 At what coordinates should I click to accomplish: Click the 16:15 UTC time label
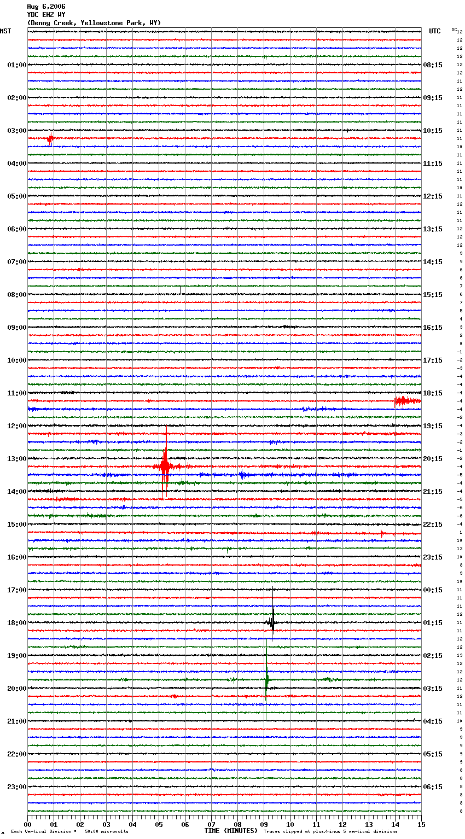433,328
